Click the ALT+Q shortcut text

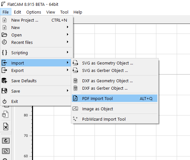[x=146, y=98]
